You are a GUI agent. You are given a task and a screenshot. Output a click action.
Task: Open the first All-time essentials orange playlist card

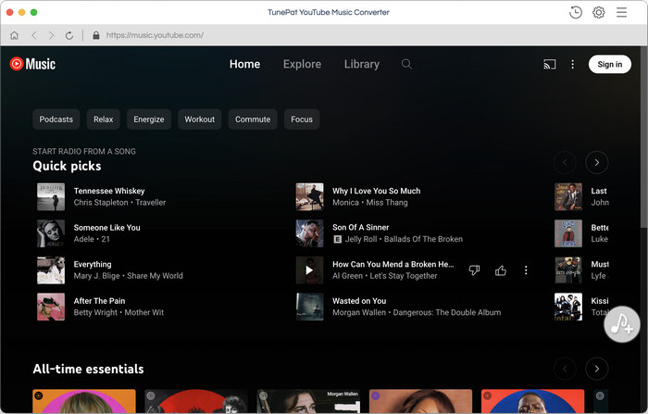(x=84, y=401)
